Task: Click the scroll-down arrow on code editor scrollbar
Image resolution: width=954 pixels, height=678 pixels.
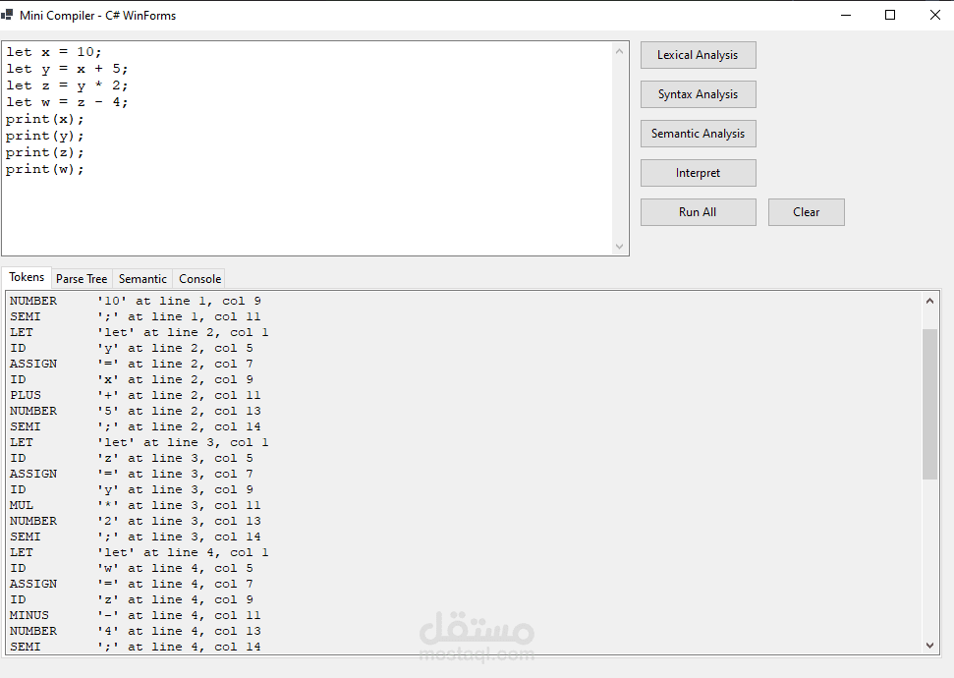Action: point(619,246)
